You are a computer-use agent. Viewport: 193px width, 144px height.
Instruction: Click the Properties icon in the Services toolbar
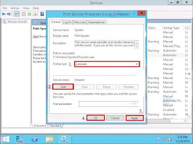pos(24,14)
